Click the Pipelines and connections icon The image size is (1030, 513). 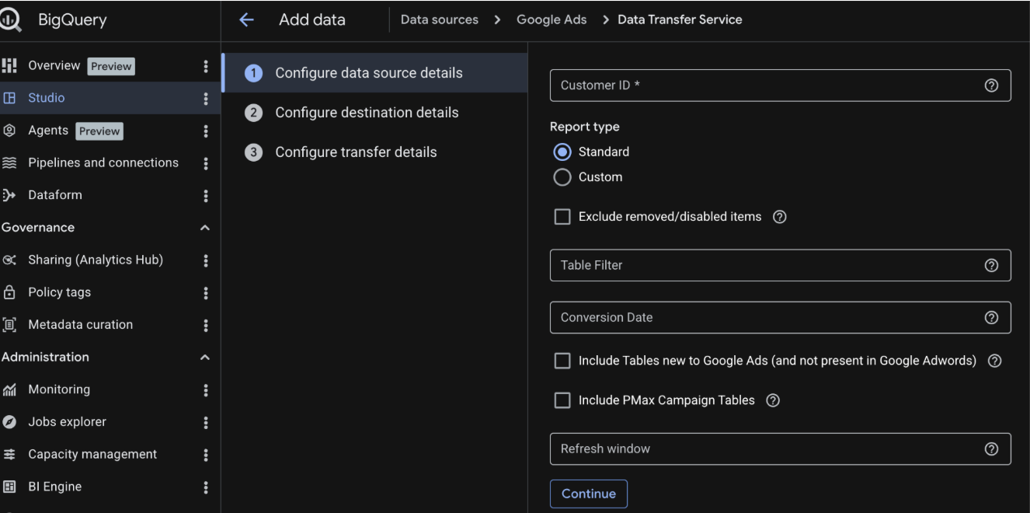tap(9, 162)
